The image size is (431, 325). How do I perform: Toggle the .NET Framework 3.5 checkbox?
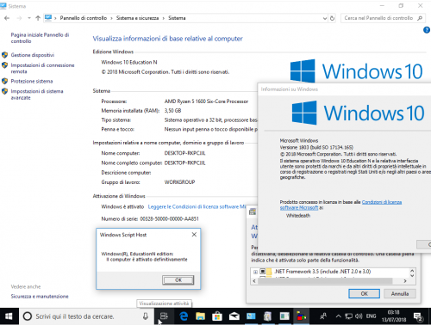(263, 271)
